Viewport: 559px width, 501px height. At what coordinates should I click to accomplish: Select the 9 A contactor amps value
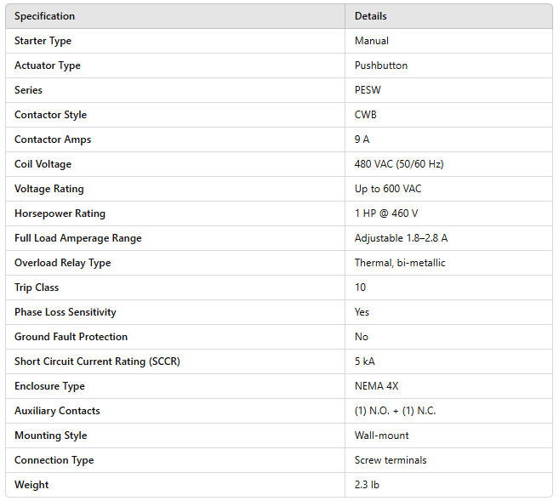click(362, 139)
